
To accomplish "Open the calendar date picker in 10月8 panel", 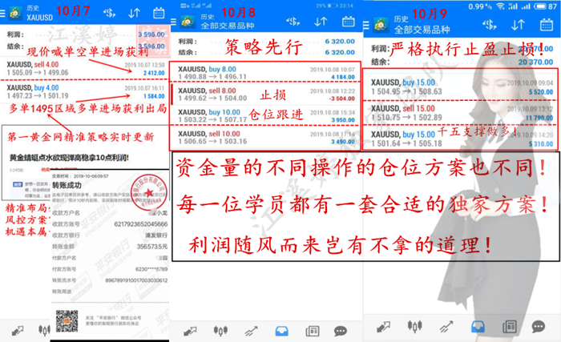I will [x=348, y=22].
